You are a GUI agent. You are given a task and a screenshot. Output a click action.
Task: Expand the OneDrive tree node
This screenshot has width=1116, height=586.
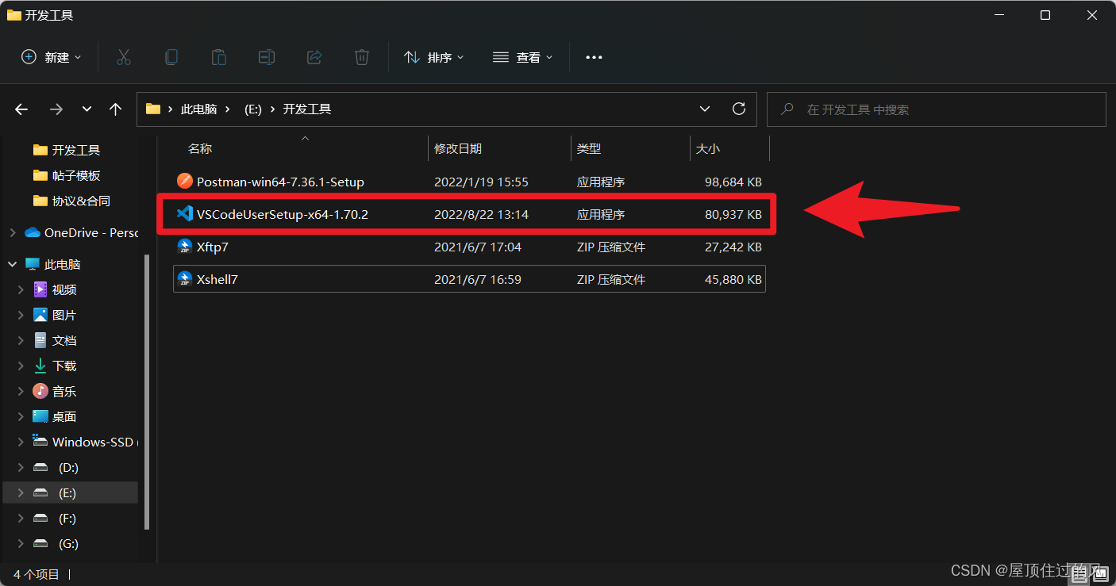tap(12, 232)
